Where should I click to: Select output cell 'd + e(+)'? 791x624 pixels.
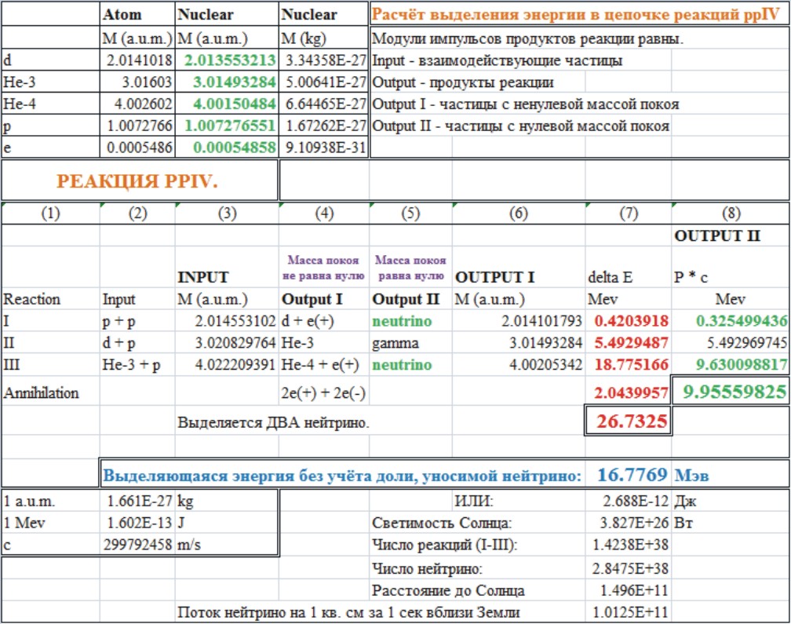[x=324, y=321]
